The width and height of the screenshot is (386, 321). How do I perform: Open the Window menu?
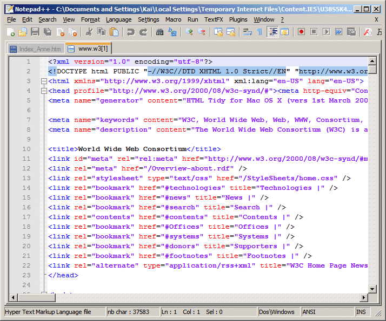click(264, 19)
